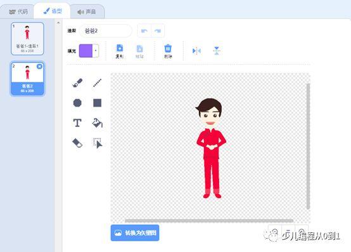This screenshot has height=252, width=351.
Task: Click the Copy icon in toolbar
Action: click(120, 51)
